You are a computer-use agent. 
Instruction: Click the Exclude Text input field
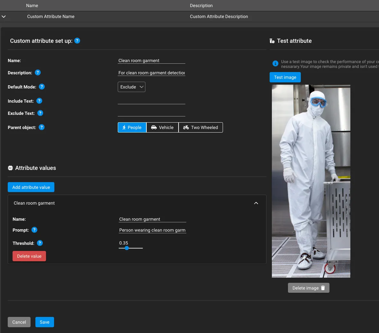point(152,113)
